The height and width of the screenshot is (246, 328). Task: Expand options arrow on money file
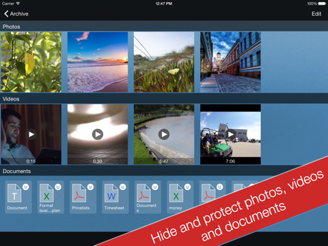click(x=187, y=187)
